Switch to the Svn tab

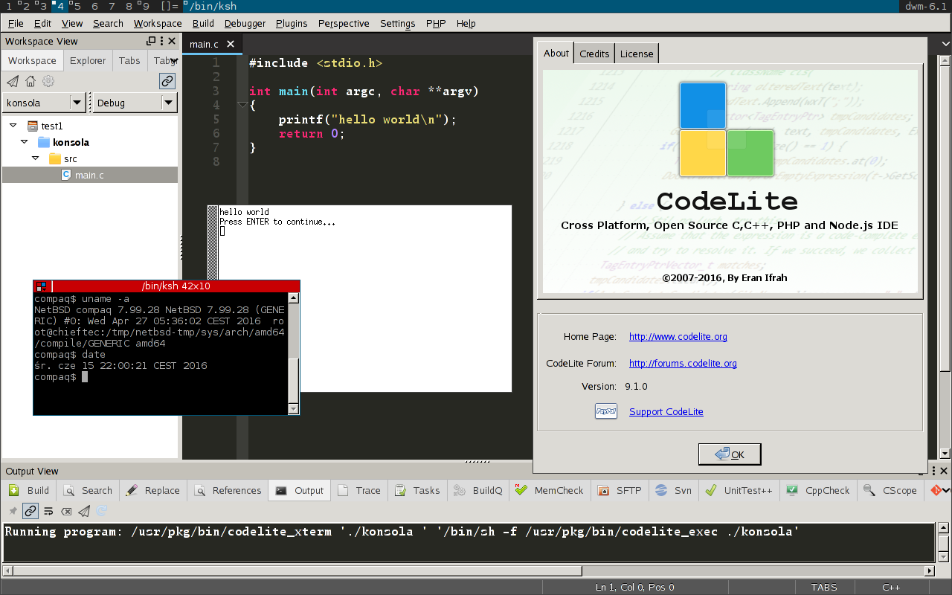pos(673,490)
